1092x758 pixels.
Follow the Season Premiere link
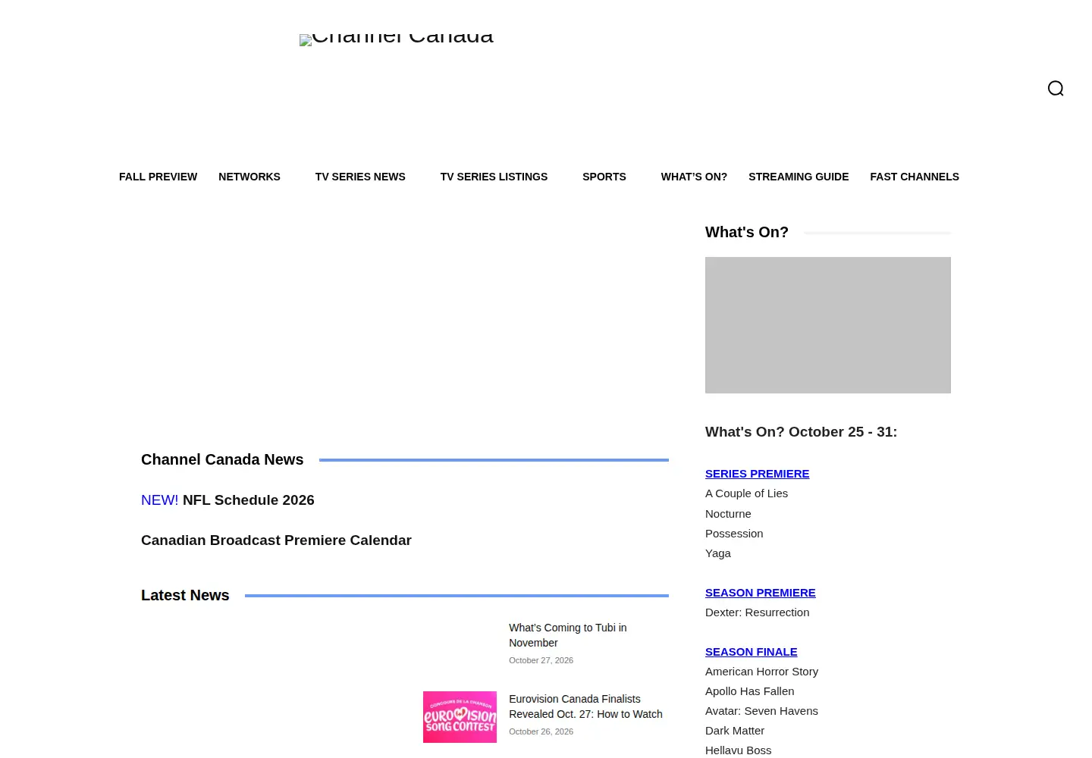pyautogui.click(x=760, y=593)
